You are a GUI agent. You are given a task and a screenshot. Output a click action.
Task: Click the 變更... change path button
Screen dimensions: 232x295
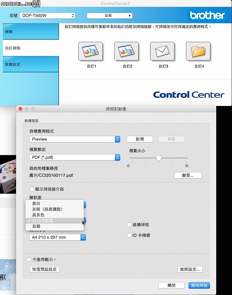188,175
